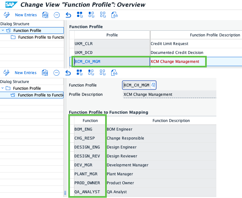Click Select All icon in the upper toolbar
This screenshot has width=242, height=198.
(80, 15)
